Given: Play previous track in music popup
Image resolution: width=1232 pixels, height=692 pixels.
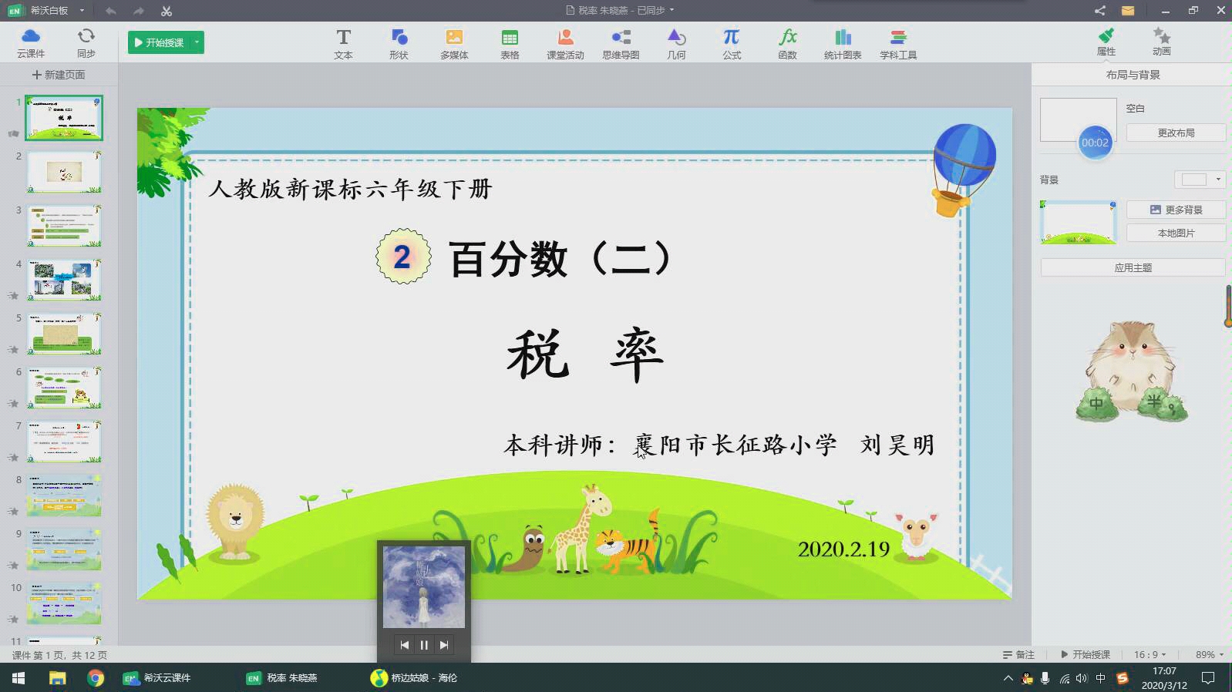Looking at the screenshot, I should coord(405,645).
